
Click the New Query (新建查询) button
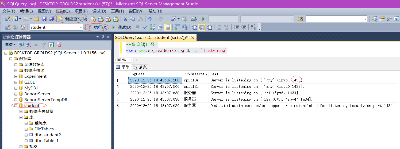point(72,19)
